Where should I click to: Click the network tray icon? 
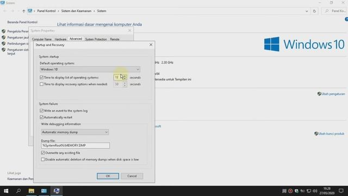[x=309, y=191]
